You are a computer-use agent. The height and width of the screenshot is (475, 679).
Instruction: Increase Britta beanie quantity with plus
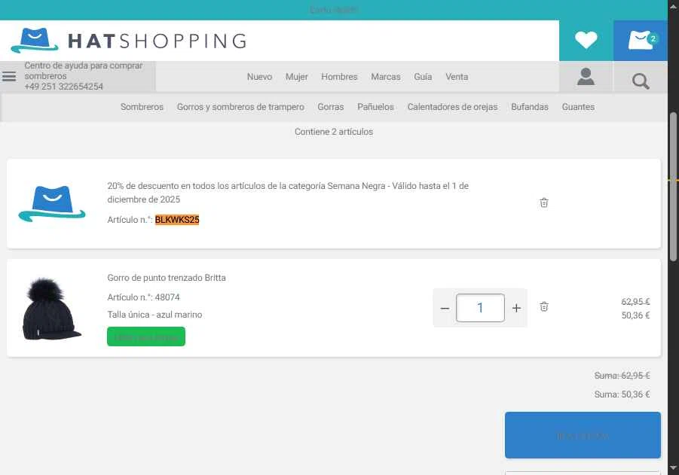click(x=516, y=308)
